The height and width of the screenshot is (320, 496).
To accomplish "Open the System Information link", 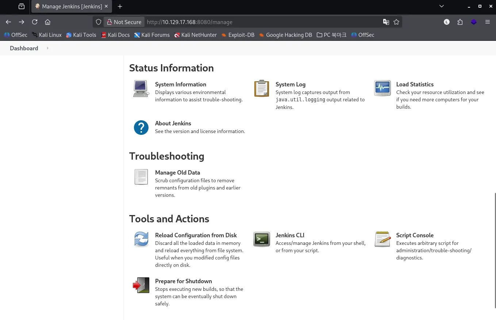I will coord(181,84).
